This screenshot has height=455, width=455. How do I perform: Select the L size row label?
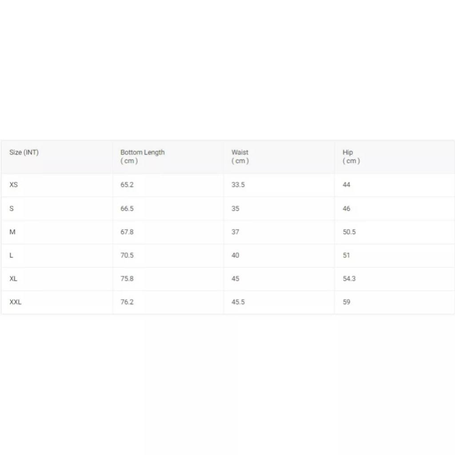click(x=11, y=255)
